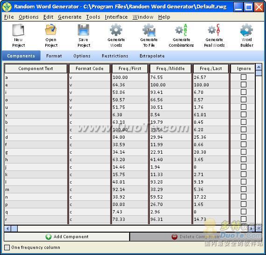Open the Options menu
266x255 pixels.
coord(28,17)
